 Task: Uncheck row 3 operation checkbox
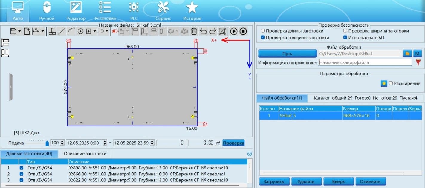(22, 180)
